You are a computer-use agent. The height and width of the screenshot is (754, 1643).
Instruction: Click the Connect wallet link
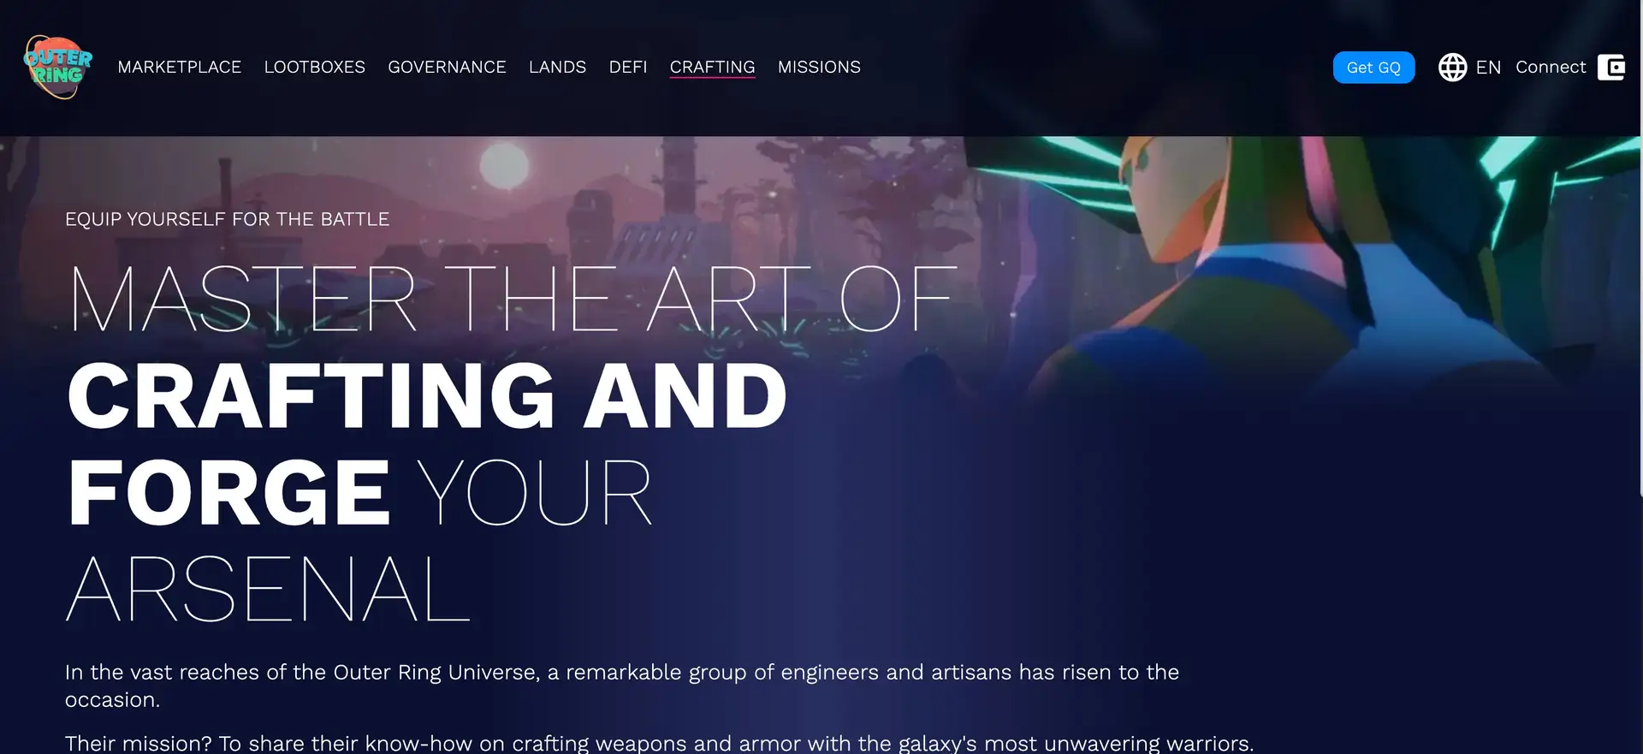1551,67
